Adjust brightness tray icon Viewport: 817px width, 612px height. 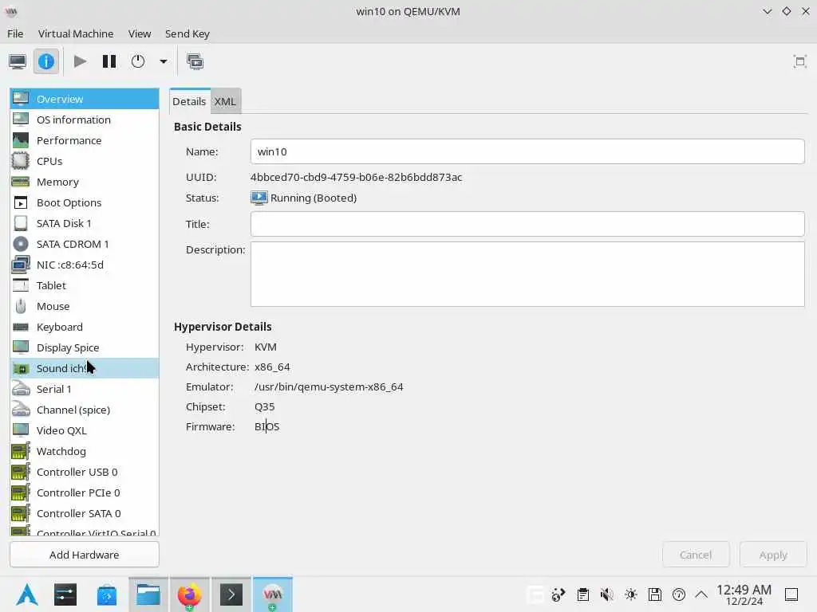tap(631, 594)
